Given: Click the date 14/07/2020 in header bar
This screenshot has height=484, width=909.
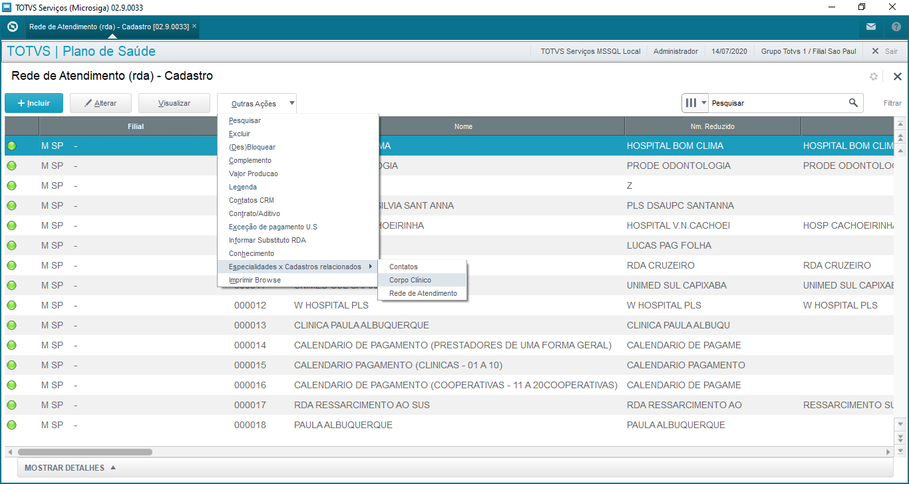Looking at the screenshot, I should click(x=729, y=51).
